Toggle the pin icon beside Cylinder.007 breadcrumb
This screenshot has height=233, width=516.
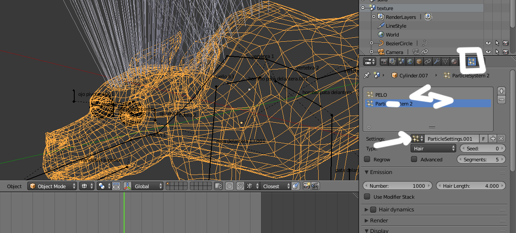point(366,75)
